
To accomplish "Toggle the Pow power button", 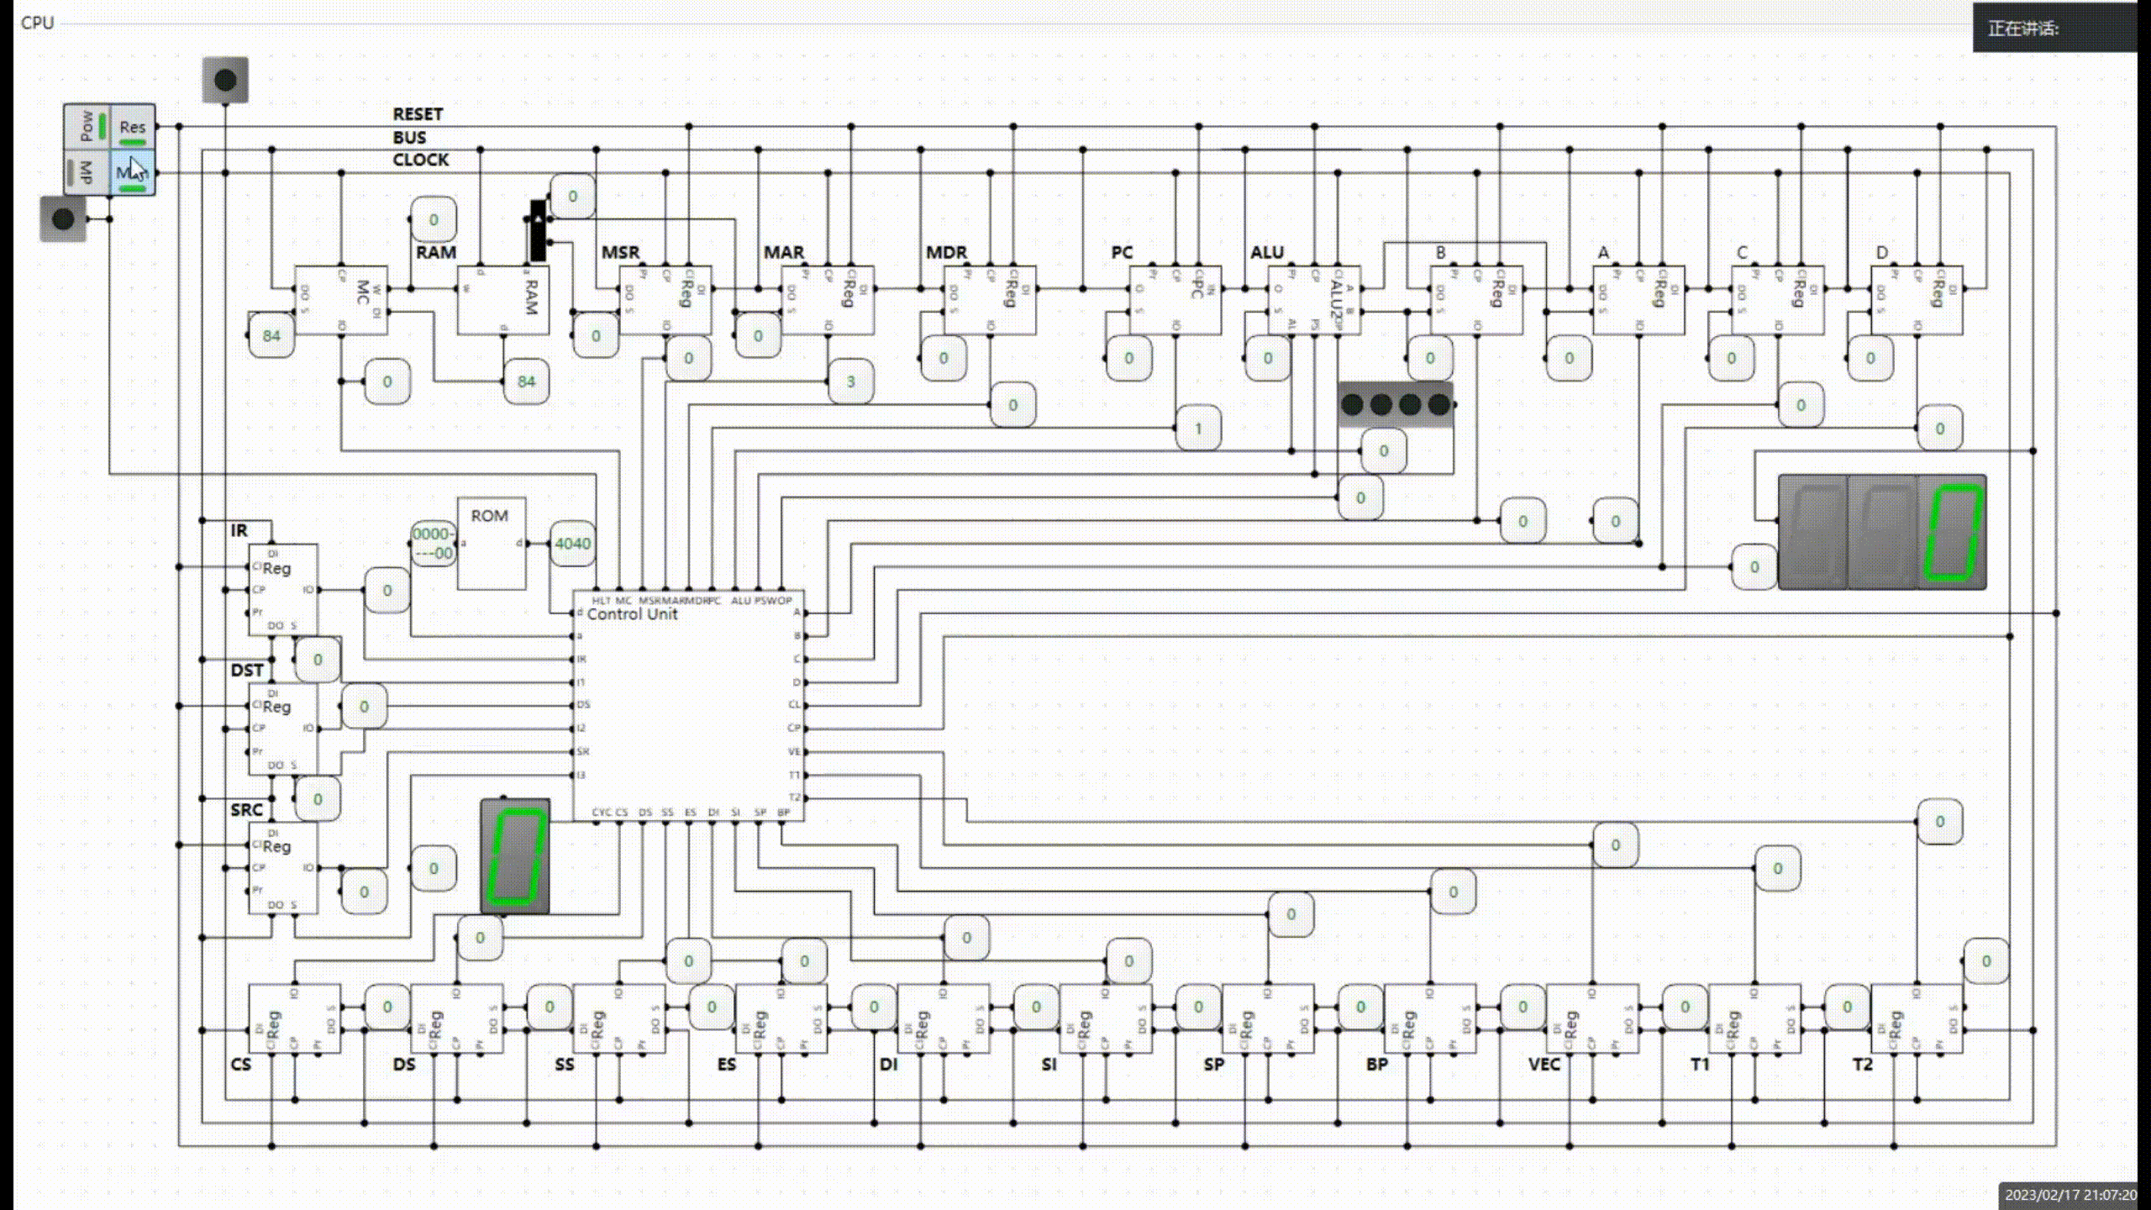I will pos(86,127).
